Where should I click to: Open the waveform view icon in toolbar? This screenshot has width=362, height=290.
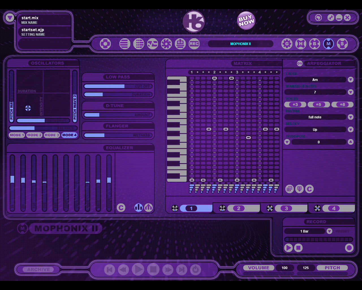152,44
